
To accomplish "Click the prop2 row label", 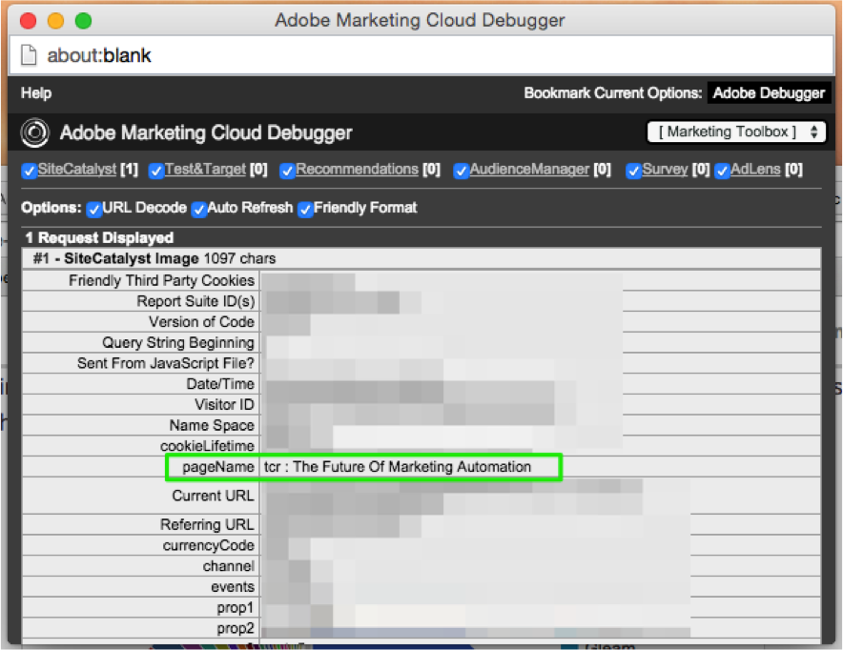I will (x=235, y=628).
